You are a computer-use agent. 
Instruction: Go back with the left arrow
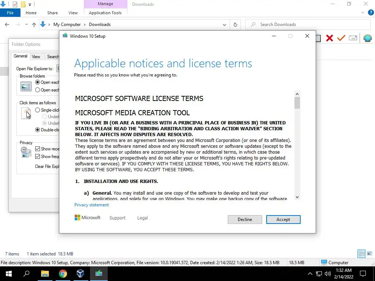[x=7, y=25]
